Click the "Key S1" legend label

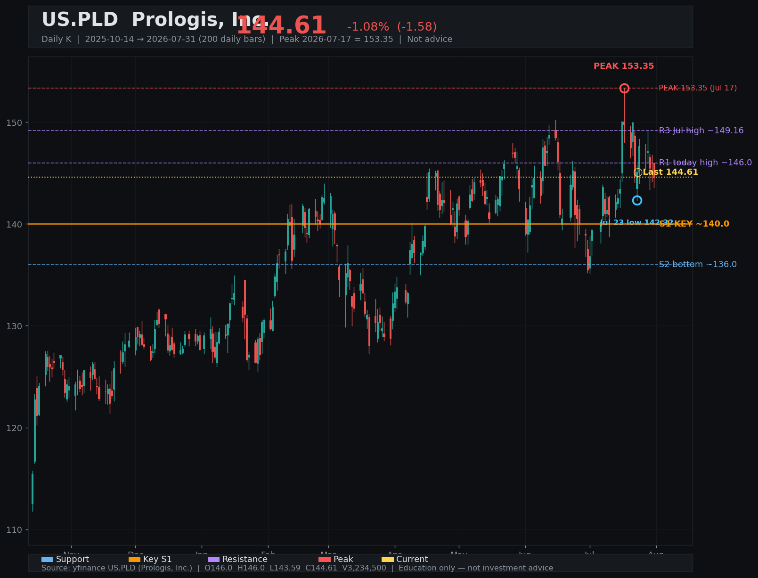(157, 560)
